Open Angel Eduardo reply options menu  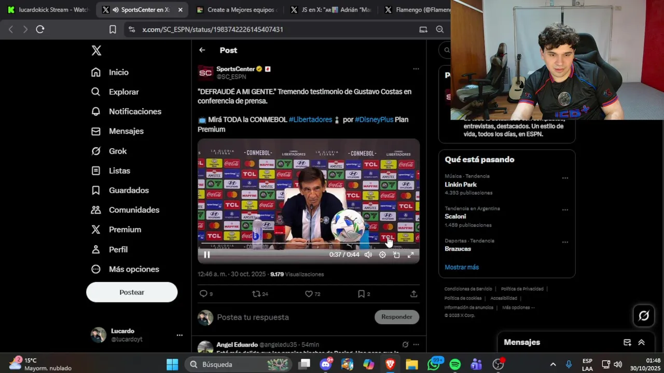(416, 345)
